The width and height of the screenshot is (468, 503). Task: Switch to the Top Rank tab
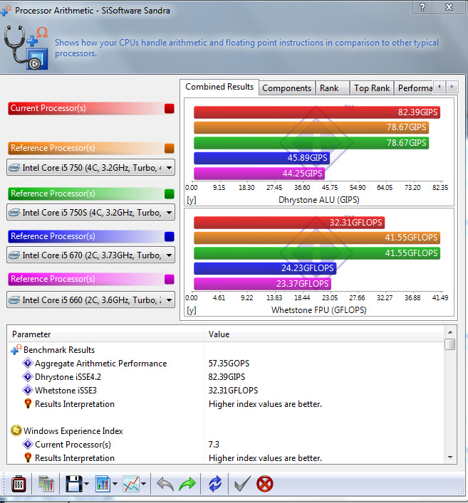click(372, 88)
